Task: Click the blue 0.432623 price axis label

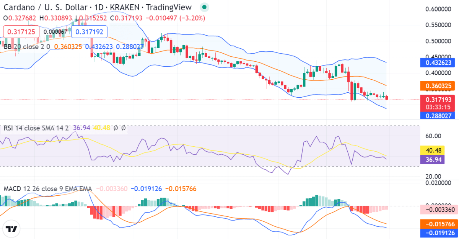Action: tap(438, 62)
